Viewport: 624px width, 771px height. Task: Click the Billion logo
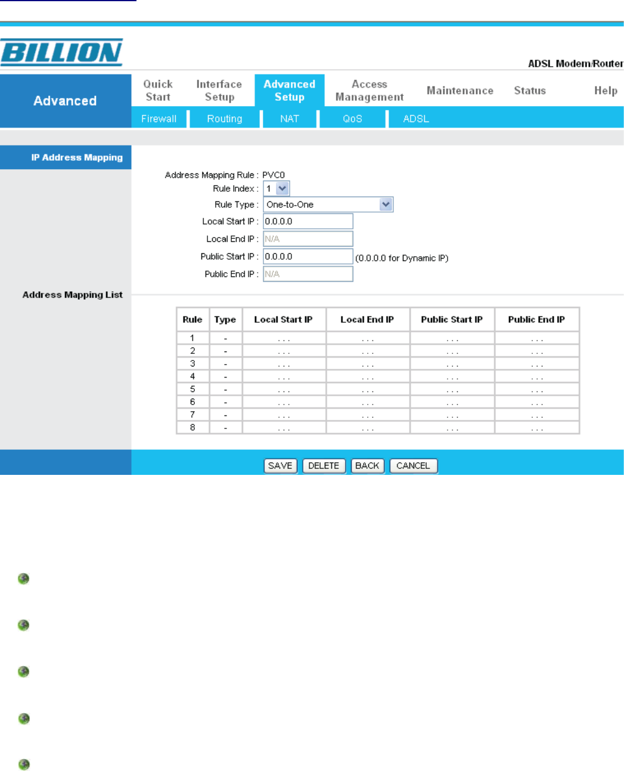click(x=61, y=52)
